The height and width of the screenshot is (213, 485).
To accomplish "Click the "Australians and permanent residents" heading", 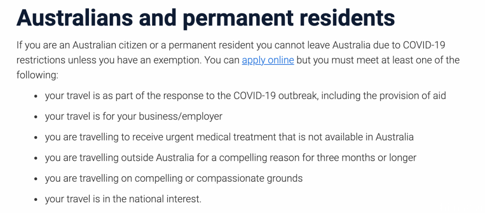I will [x=206, y=17].
